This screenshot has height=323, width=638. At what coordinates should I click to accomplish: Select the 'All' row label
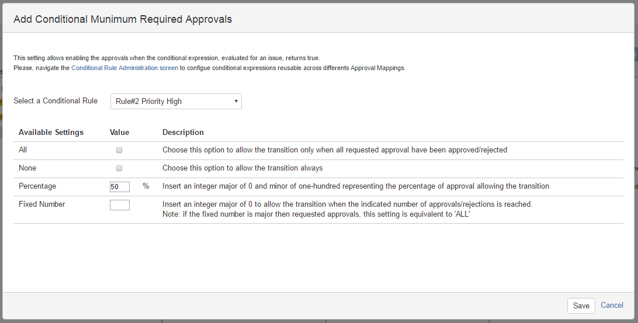click(23, 150)
